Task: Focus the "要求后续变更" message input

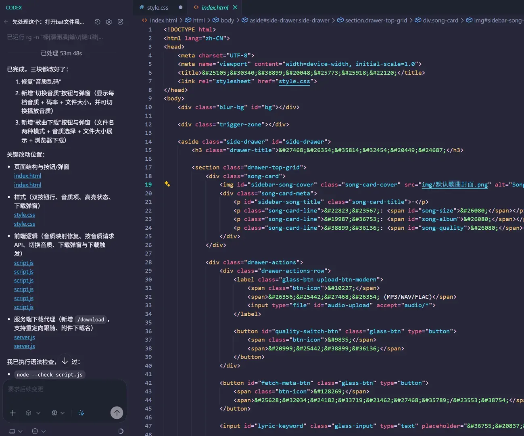Action: click(x=65, y=389)
